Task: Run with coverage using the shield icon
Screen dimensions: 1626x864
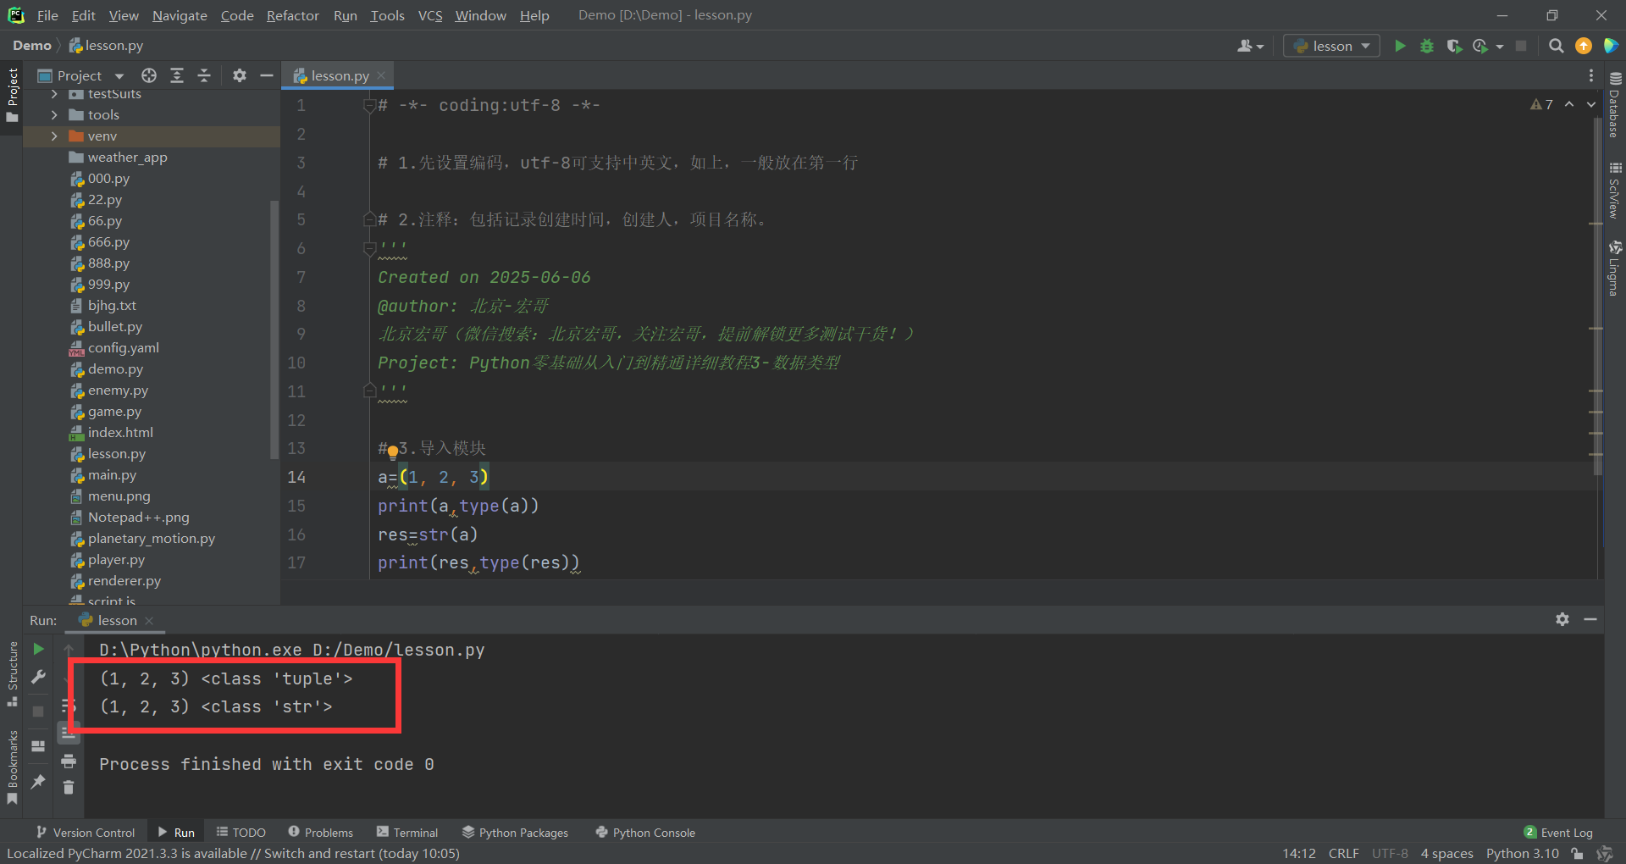Action: point(1454,46)
